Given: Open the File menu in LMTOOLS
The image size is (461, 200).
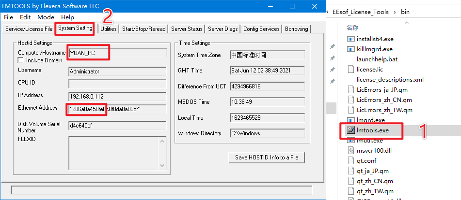Looking at the screenshot, I should click(x=9, y=17).
